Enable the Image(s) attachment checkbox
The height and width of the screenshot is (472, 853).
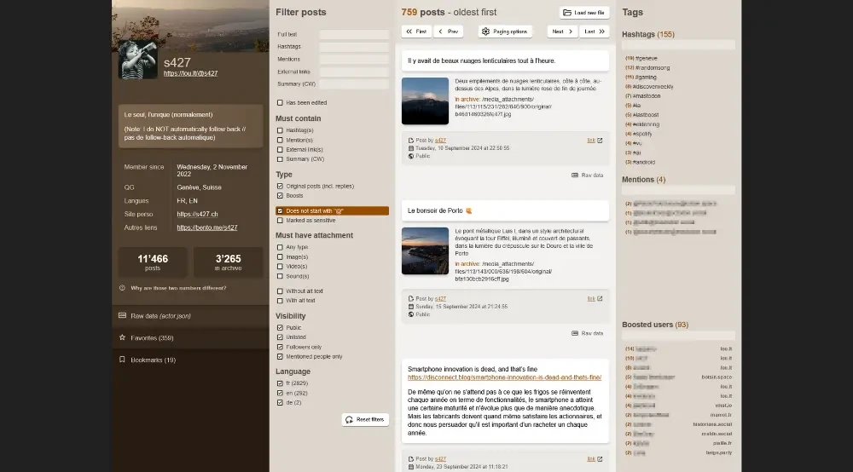(280, 256)
